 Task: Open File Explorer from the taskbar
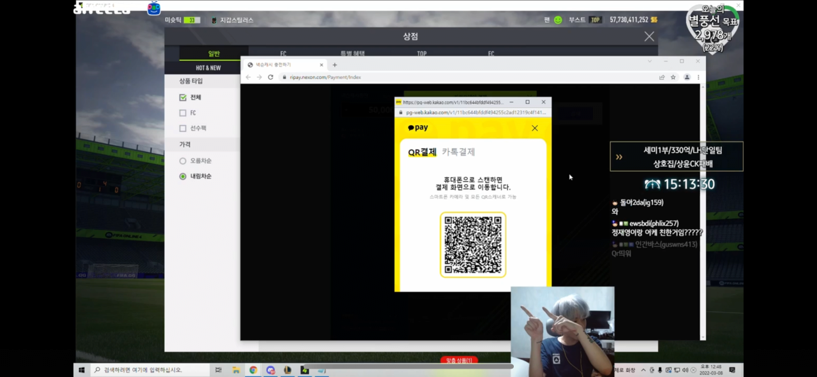(236, 370)
